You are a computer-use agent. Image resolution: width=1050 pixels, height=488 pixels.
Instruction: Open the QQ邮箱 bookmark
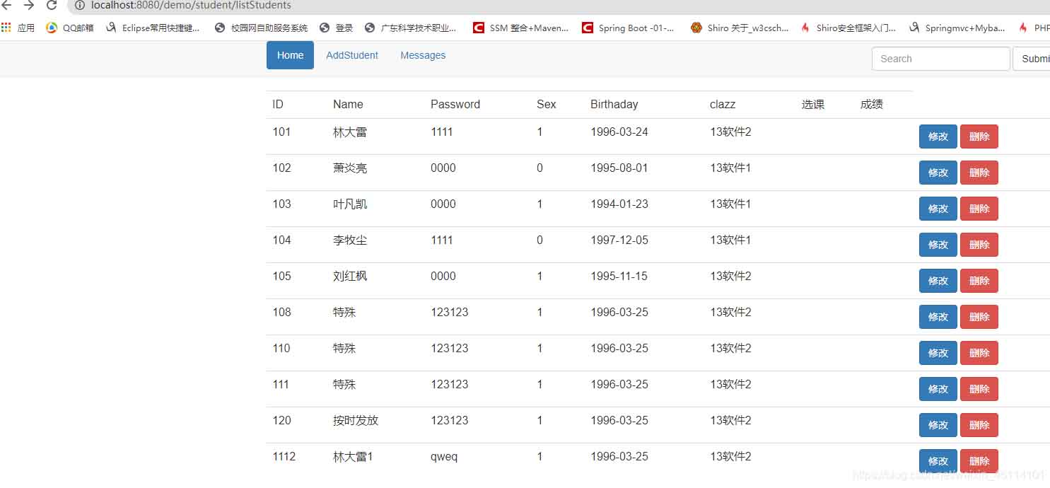pyautogui.click(x=70, y=28)
